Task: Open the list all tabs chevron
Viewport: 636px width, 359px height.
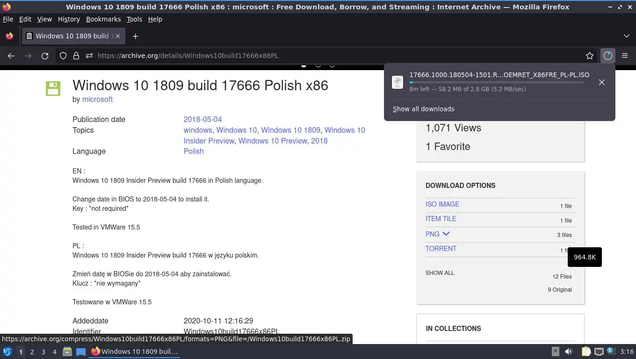Action: click(x=627, y=36)
